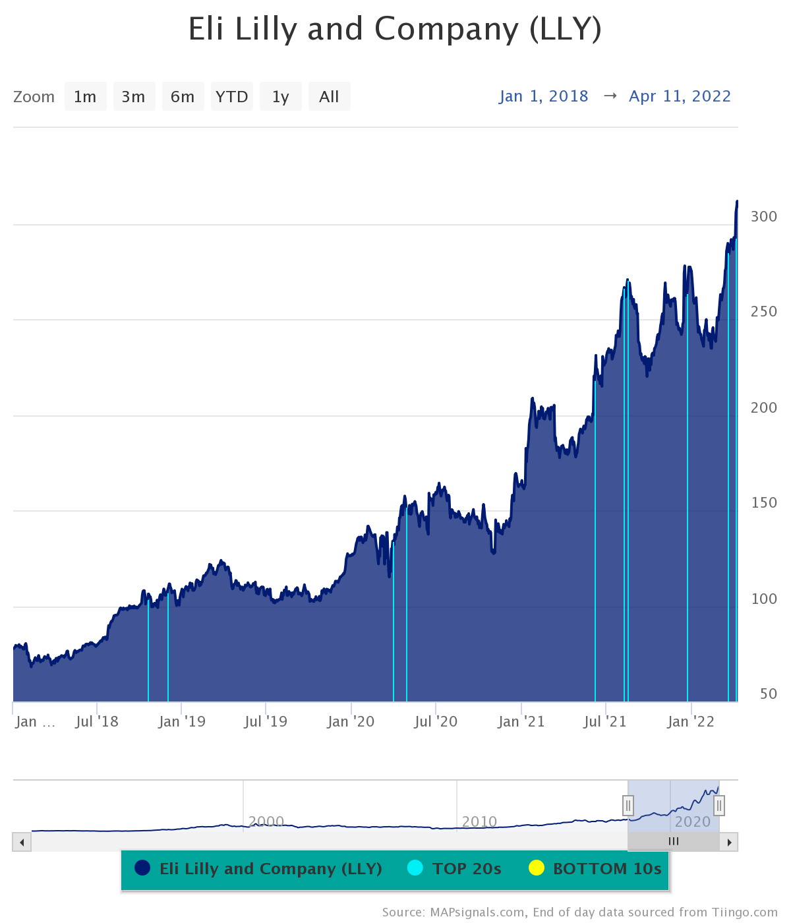791x923 pixels.
Task: Toggle the TOP 20s legend series
Action: tap(454, 869)
